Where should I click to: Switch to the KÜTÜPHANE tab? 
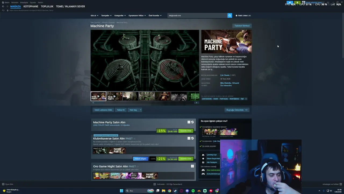31,6
